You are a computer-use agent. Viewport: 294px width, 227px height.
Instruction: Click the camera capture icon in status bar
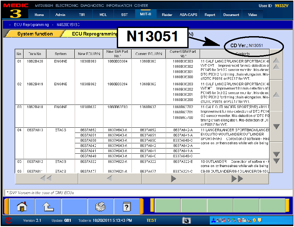[186, 220]
